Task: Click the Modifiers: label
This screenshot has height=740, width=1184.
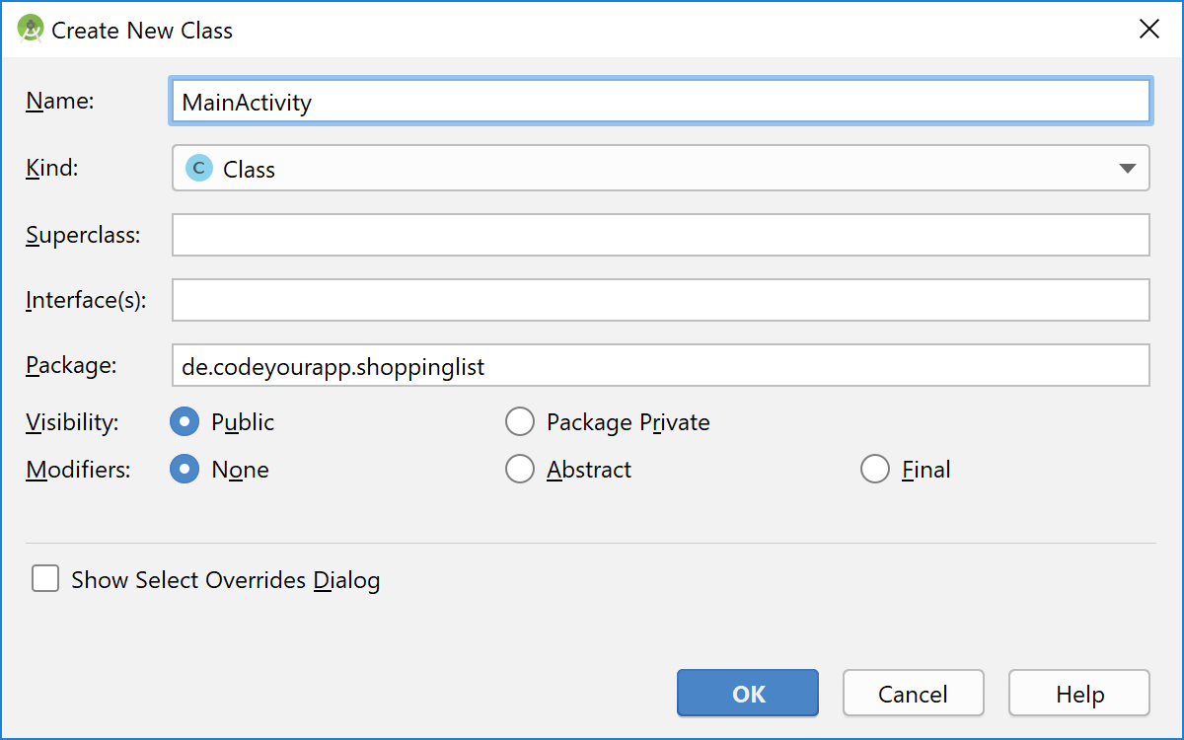Action: (x=78, y=469)
